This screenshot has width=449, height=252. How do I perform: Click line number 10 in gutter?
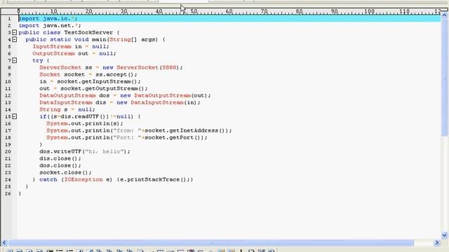(x=8, y=81)
